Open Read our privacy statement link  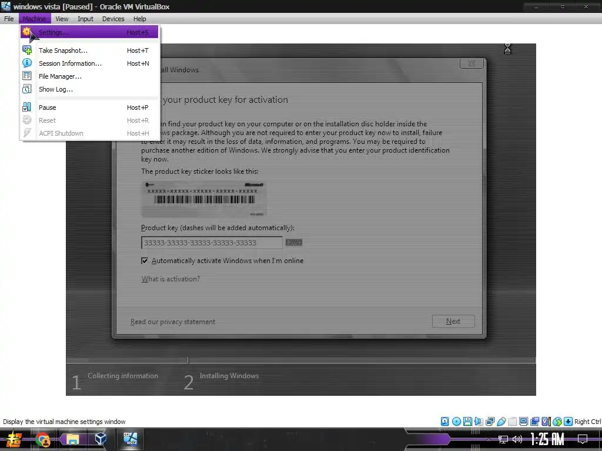(x=173, y=322)
